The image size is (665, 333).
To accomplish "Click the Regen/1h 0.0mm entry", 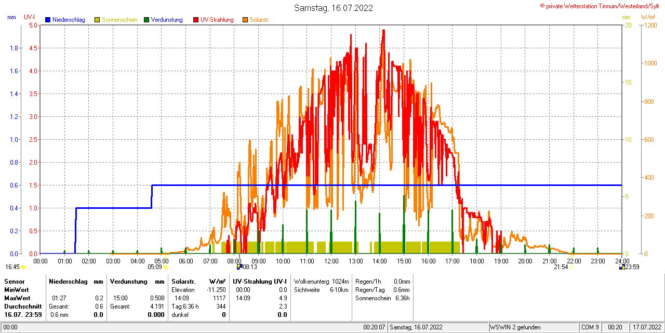I will point(382,281).
